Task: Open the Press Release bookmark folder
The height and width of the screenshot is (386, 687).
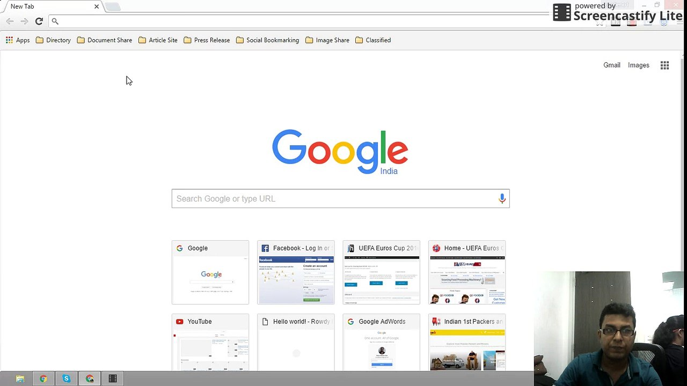Action: (207, 40)
